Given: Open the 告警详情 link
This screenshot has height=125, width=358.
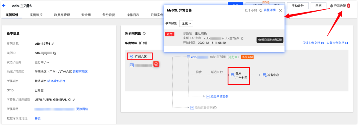Looking at the screenshot, I should coord(269,10).
